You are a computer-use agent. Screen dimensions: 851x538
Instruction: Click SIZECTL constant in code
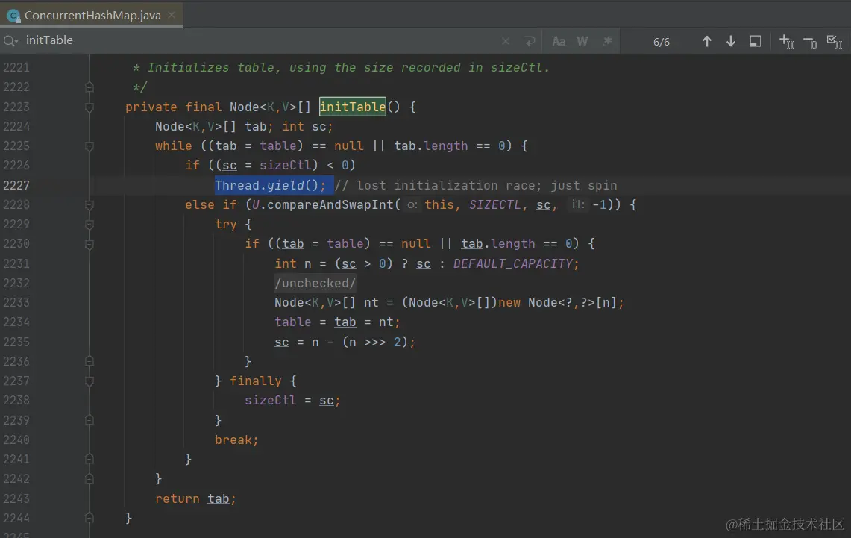point(494,204)
